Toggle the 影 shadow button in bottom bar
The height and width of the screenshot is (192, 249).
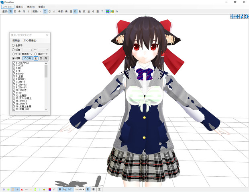(88, 190)
